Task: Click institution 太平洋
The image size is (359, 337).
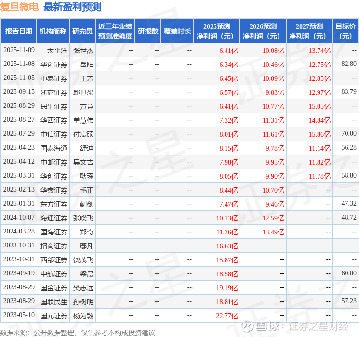Action: (x=57, y=51)
